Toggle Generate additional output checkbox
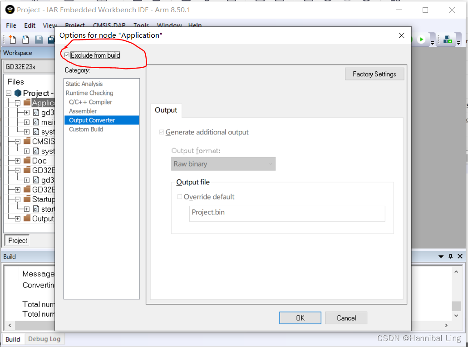468x347 pixels. [x=162, y=132]
